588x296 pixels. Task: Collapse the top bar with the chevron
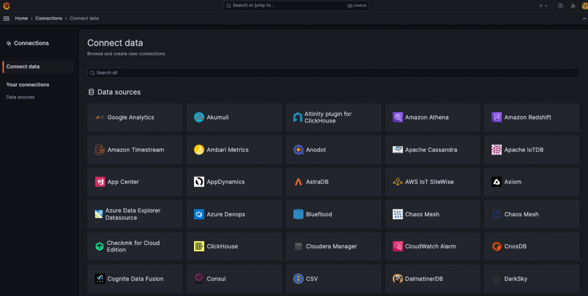click(x=584, y=18)
